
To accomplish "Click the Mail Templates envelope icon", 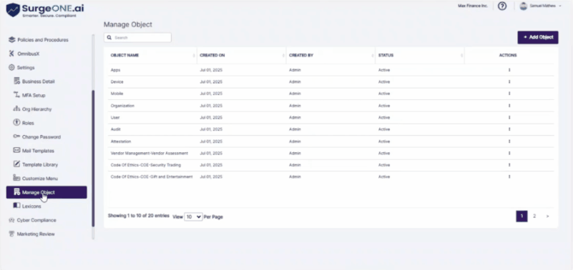I will [16, 150].
